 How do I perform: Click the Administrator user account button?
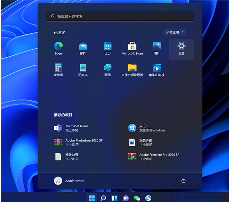[70, 181]
